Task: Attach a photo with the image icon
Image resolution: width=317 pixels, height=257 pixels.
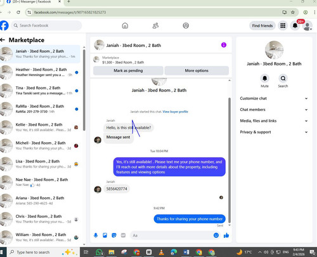Action: tap(105, 235)
